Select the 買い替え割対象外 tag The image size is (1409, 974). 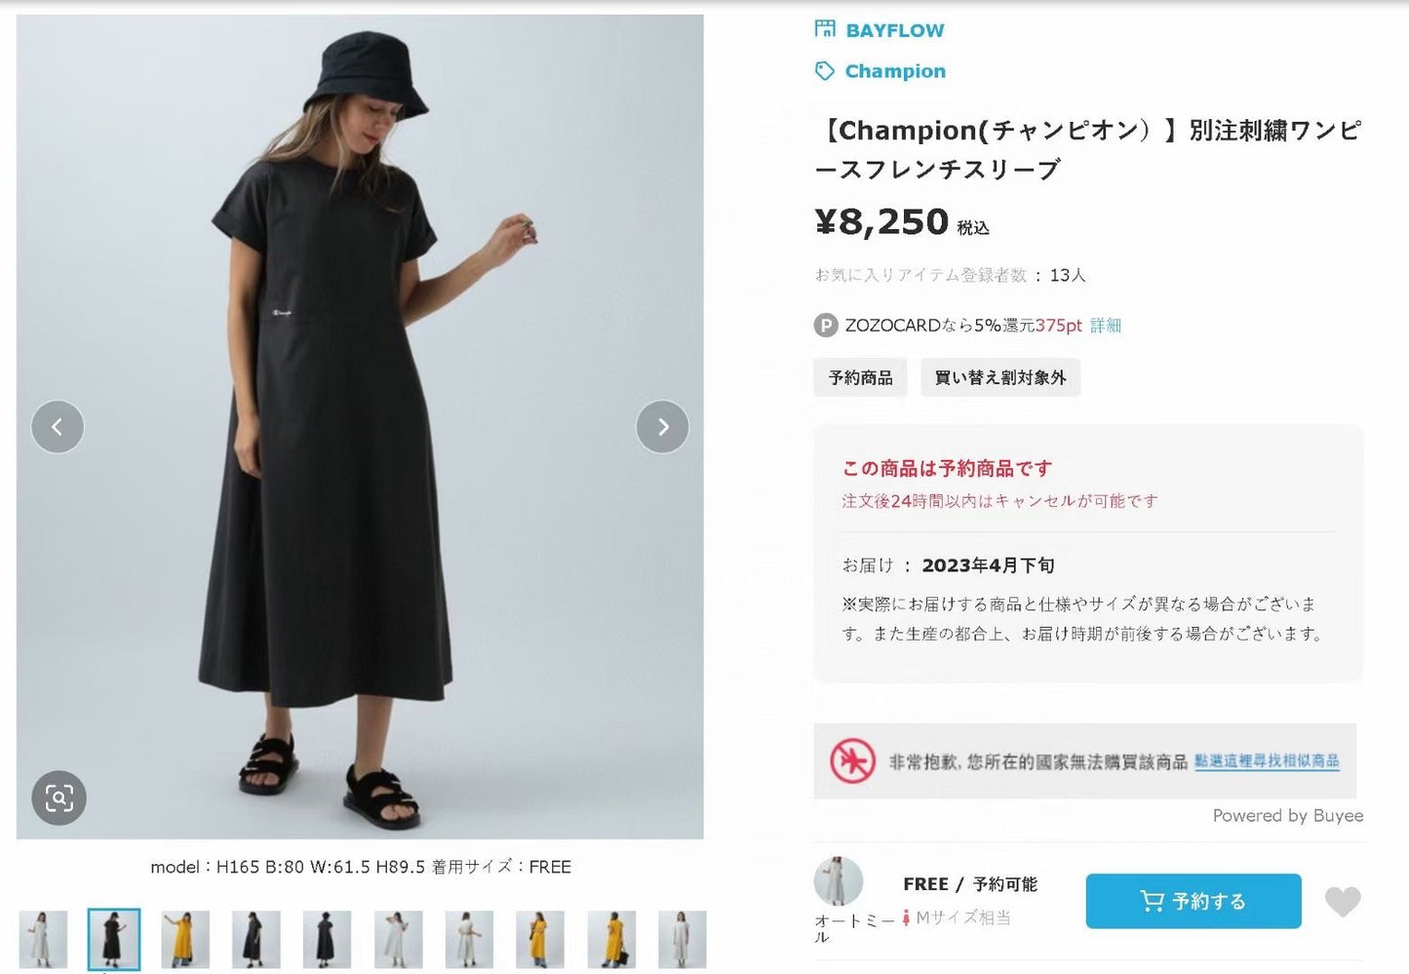coord(999,377)
